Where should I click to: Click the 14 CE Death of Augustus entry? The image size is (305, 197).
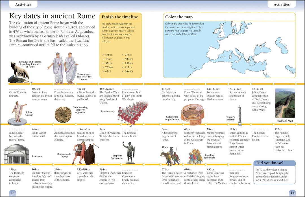point(110,135)
